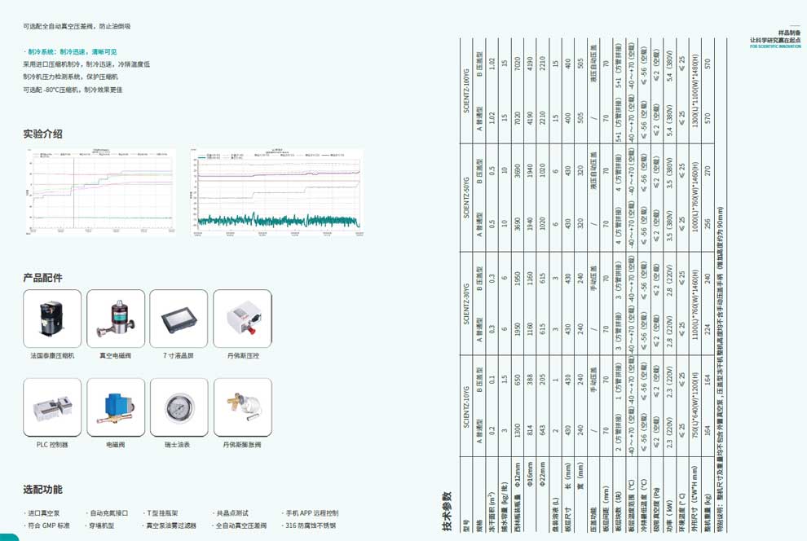Open the 7寸液晶屏 LCD screen image
Viewport: 807px width, 541px height.
pyautogui.click(x=179, y=319)
